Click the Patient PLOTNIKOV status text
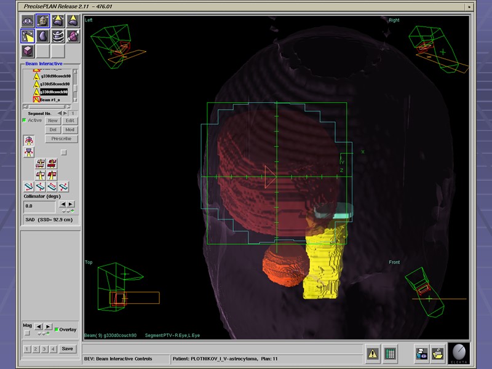The image size is (492, 369). (x=225, y=359)
